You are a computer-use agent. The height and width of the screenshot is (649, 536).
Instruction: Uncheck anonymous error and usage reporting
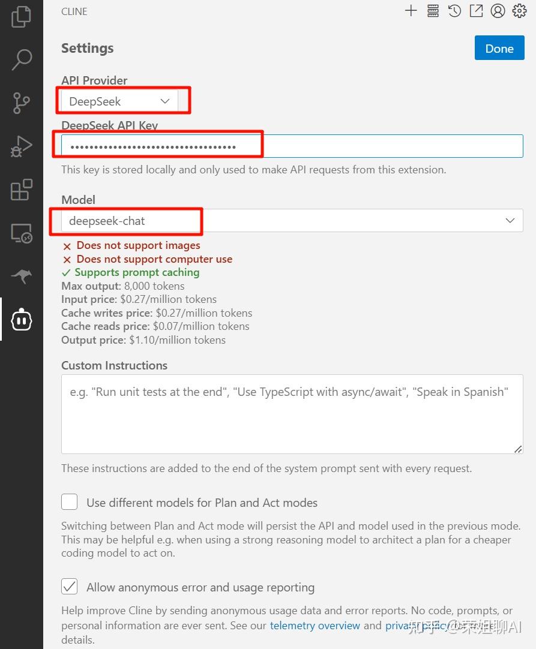70,587
